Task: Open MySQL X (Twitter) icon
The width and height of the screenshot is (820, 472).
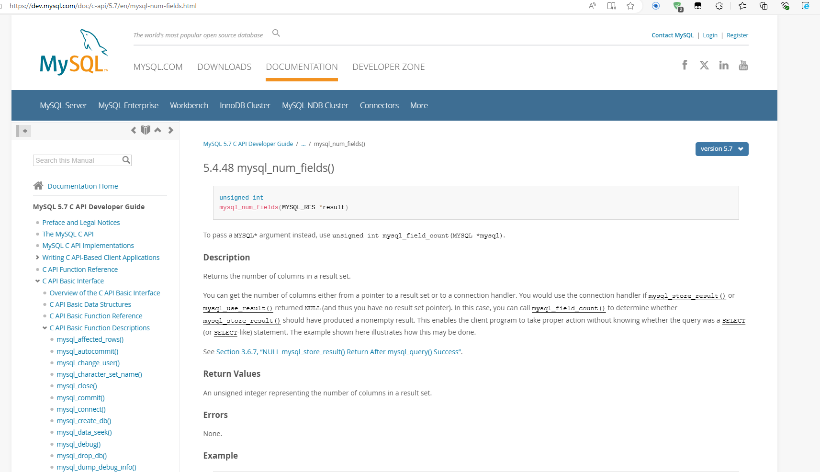Action: (704, 65)
